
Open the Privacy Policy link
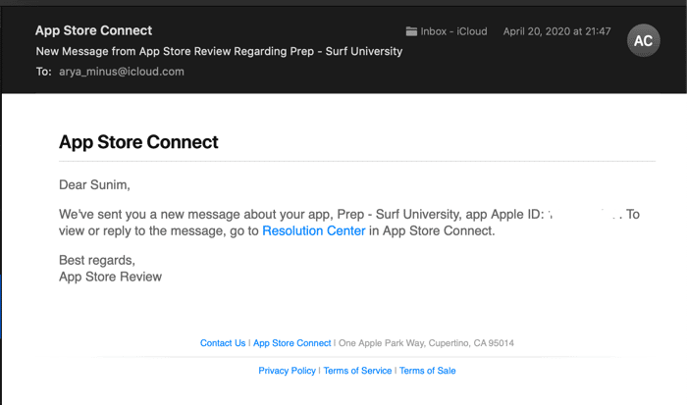click(287, 371)
